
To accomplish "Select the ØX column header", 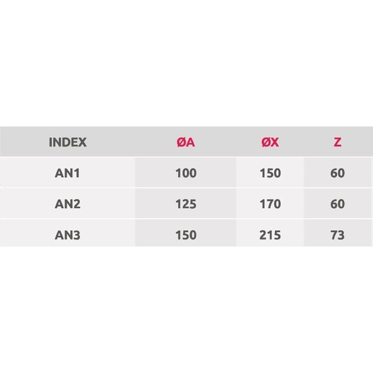I will (270, 142).
